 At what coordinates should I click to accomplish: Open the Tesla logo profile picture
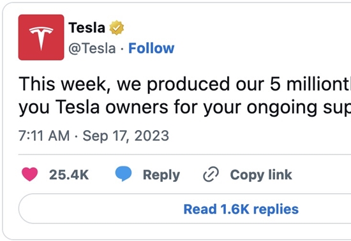[x=41, y=38]
